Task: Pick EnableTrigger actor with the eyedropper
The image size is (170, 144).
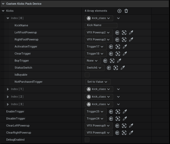Action: 125,111
